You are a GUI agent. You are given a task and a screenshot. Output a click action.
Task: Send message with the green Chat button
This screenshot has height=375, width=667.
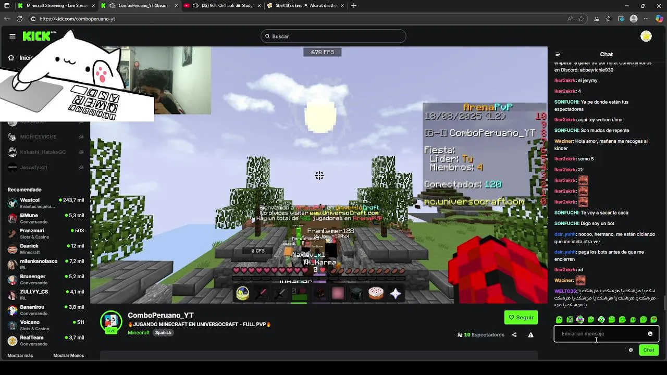point(649,350)
